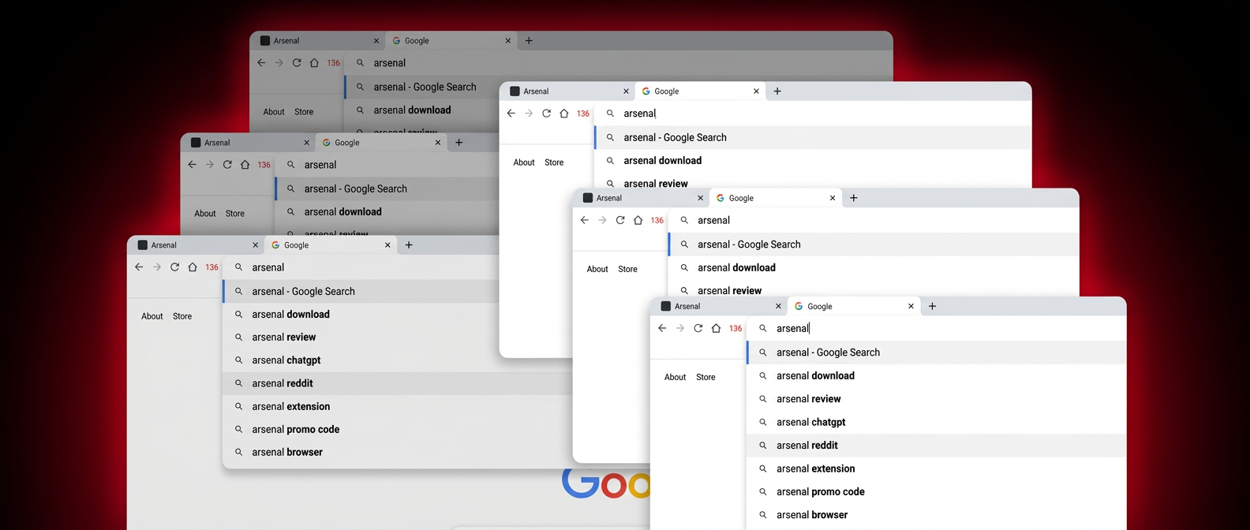The height and width of the screenshot is (530, 1250).
Task: Click Home icon in rearmost dimmed window
Action: (314, 63)
